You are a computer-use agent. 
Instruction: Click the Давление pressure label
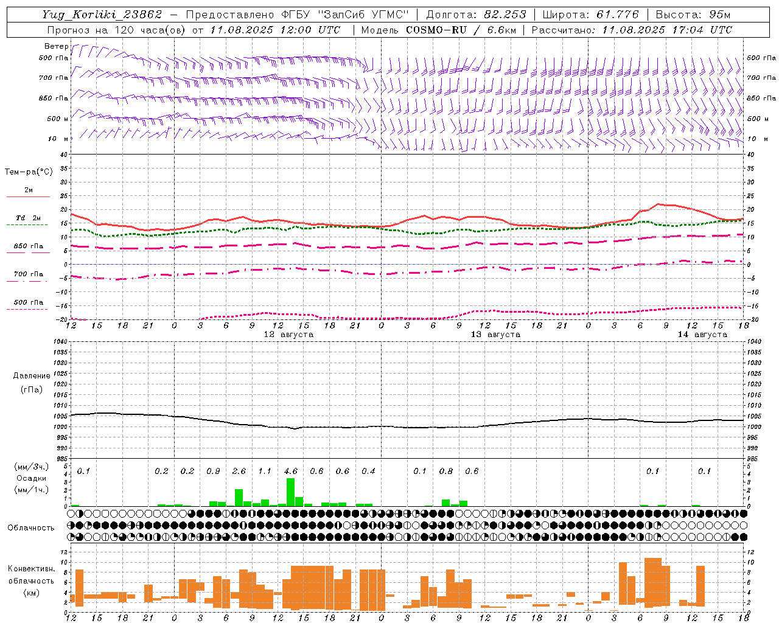32,376
